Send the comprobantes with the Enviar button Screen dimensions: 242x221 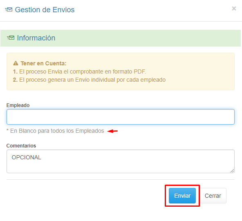point(182,196)
